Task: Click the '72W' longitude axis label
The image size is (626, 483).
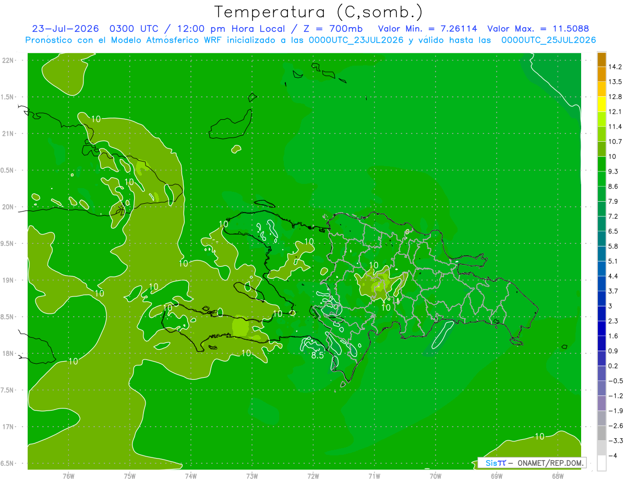Action: coord(313,476)
